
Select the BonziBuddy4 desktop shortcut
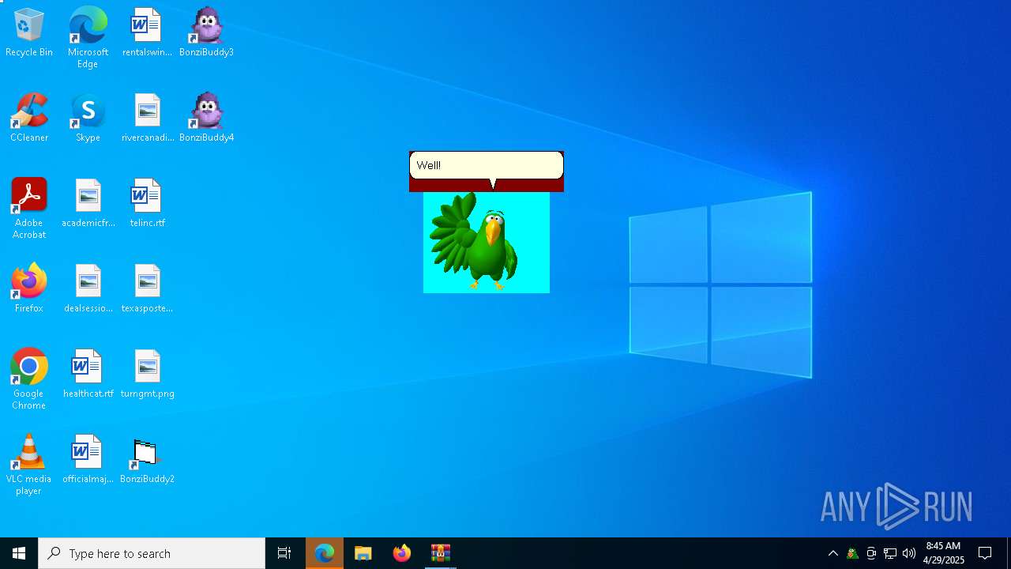click(x=206, y=119)
